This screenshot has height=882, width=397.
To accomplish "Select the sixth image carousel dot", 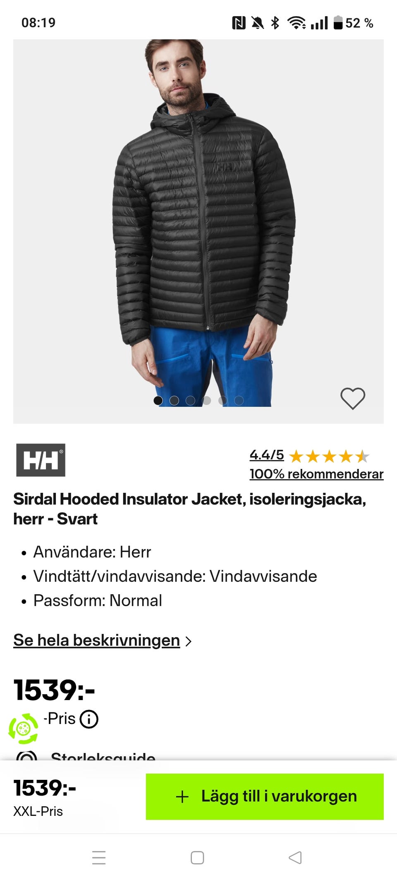I will point(239,400).
